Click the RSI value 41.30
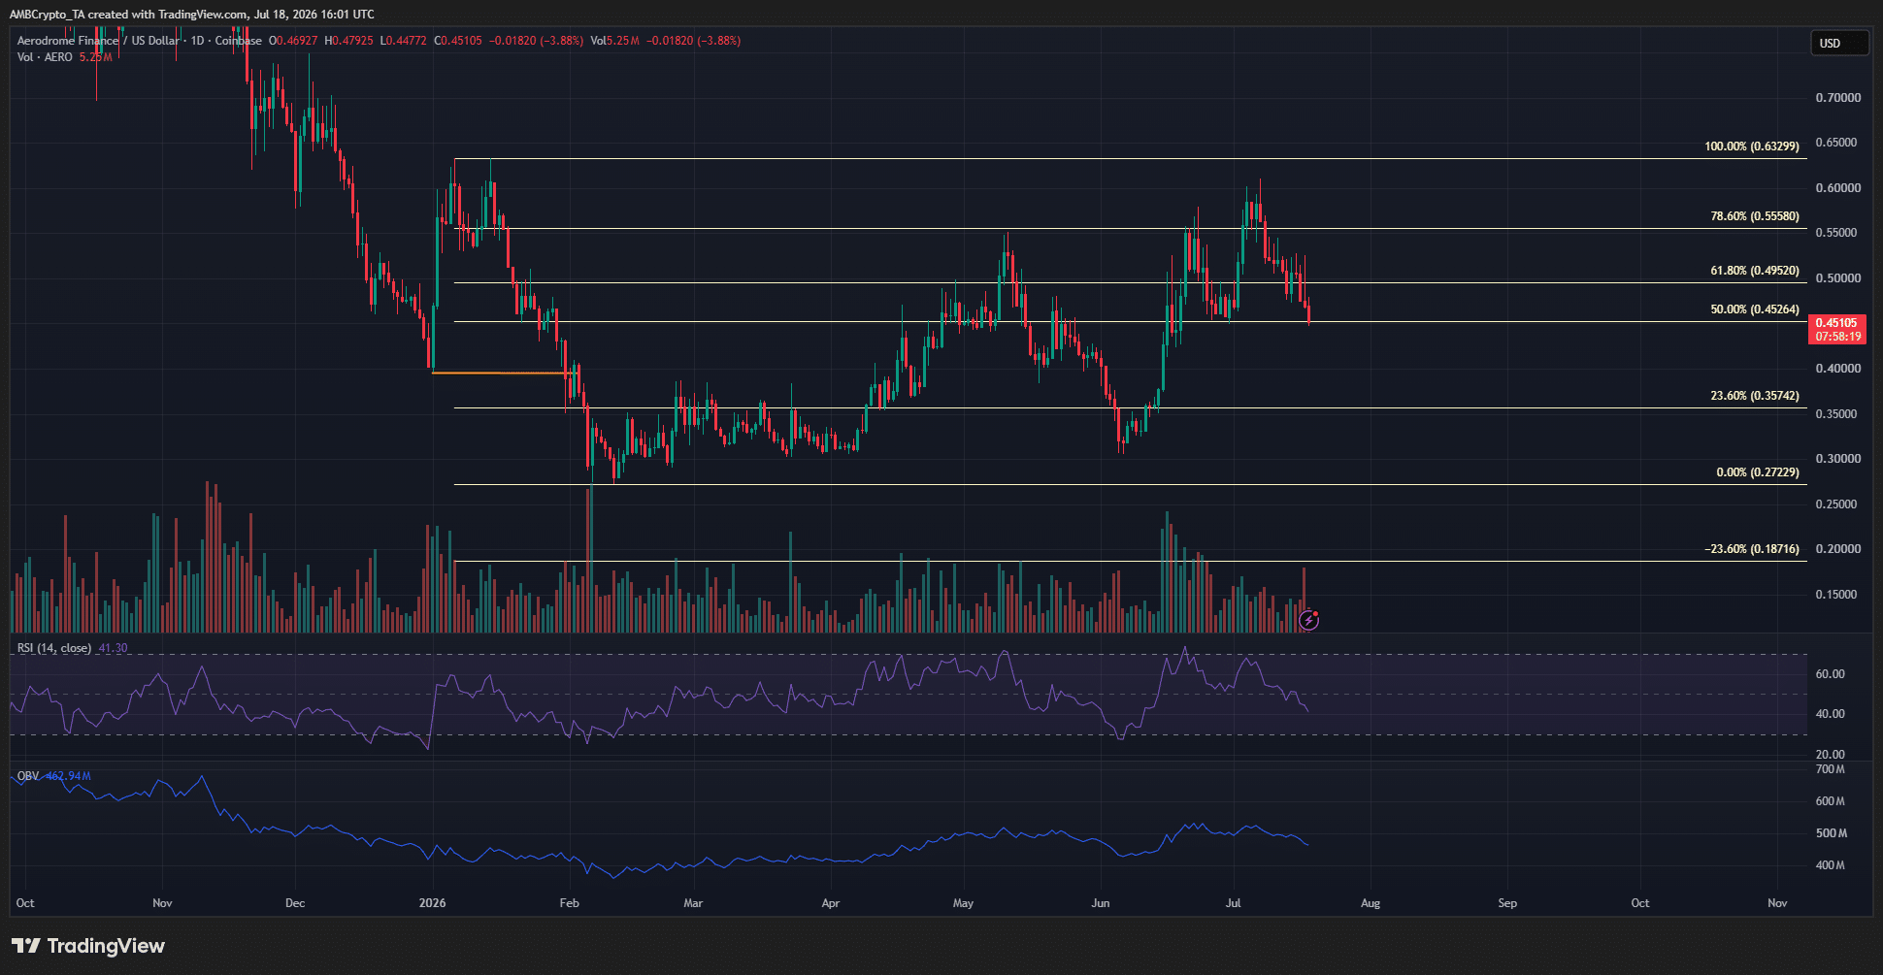Viewport: 1883px width, 975px height. coord(113,648)
